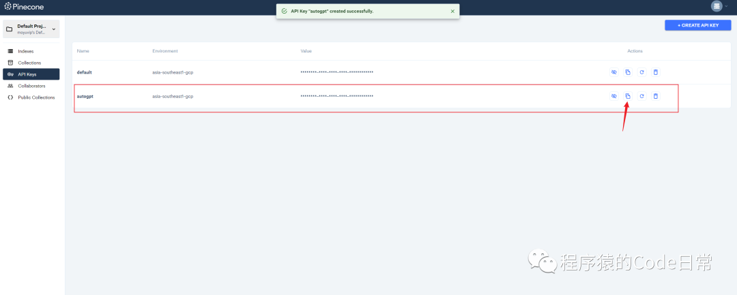Delete the autogpt API key
This screenshot has width=737, height=295.
pyautogui.click(x=656, y=96)
